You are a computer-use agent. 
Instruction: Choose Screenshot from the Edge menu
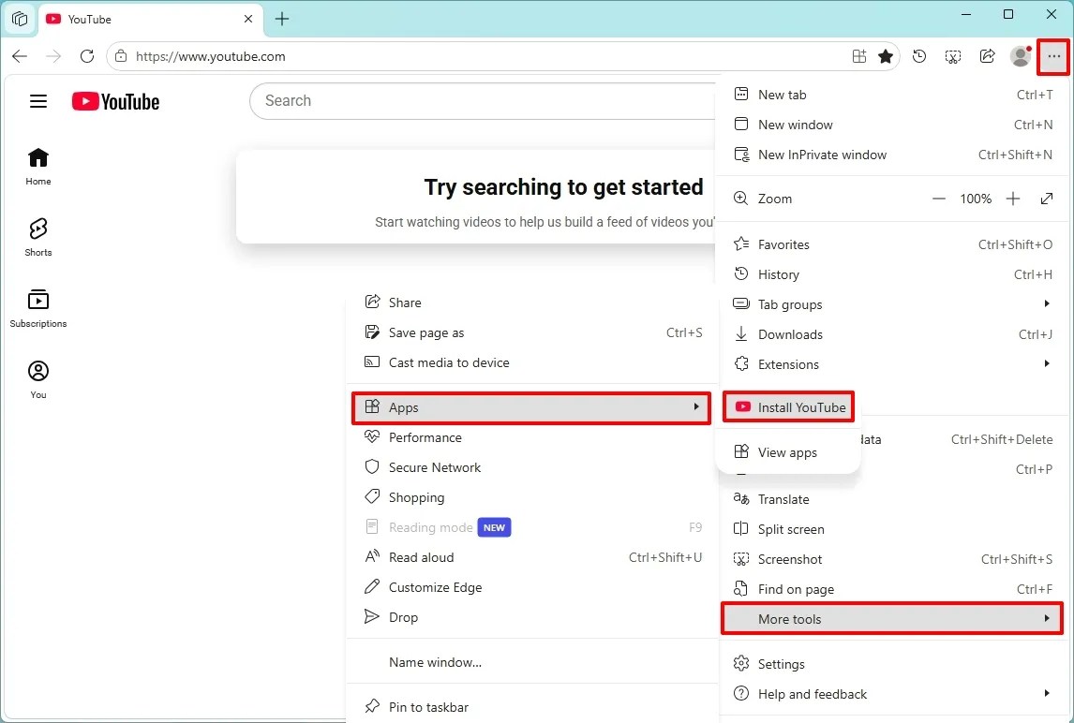click(893, 559)
